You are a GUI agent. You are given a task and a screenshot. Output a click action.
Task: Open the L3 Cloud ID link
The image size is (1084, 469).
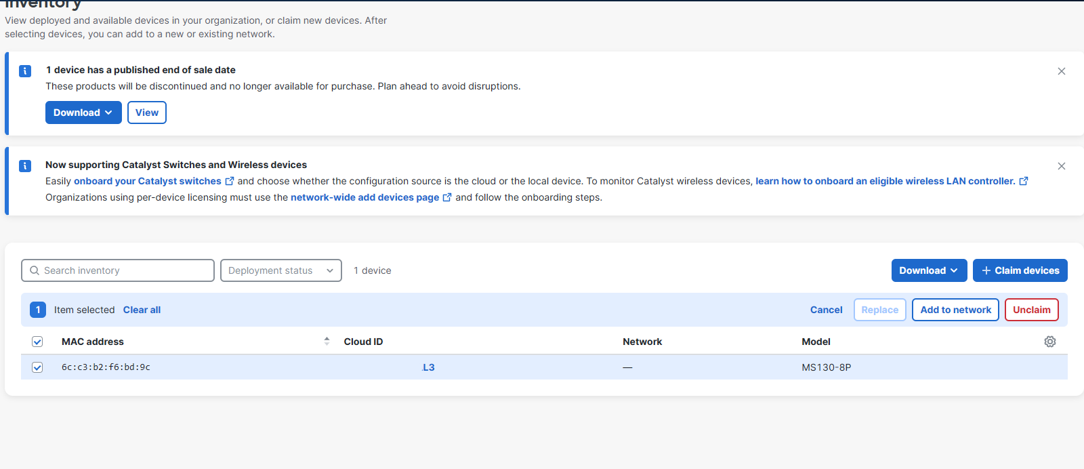pyautogui.click(x=428, y=367)
